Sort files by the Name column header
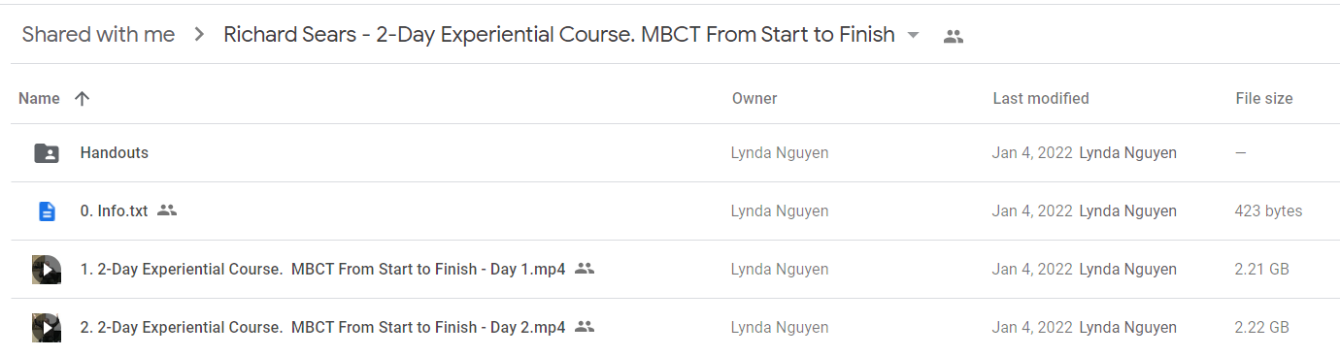This screenshot has height=356, width=1340. (x=39, y=98)
